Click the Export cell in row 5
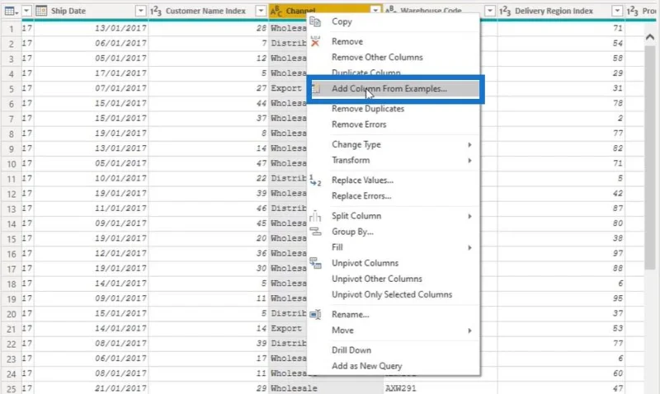 [x=288, y=88]
